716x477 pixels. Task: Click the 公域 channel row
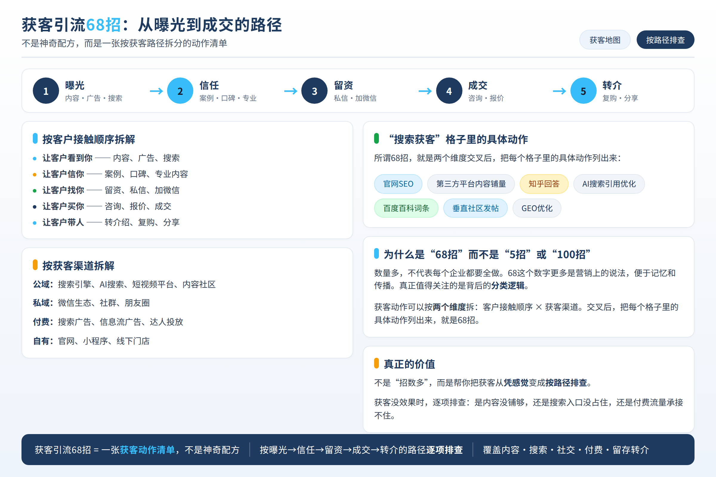[x=124, y=284]
